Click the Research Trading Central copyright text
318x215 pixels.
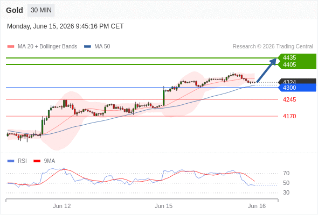pos(273,47)
